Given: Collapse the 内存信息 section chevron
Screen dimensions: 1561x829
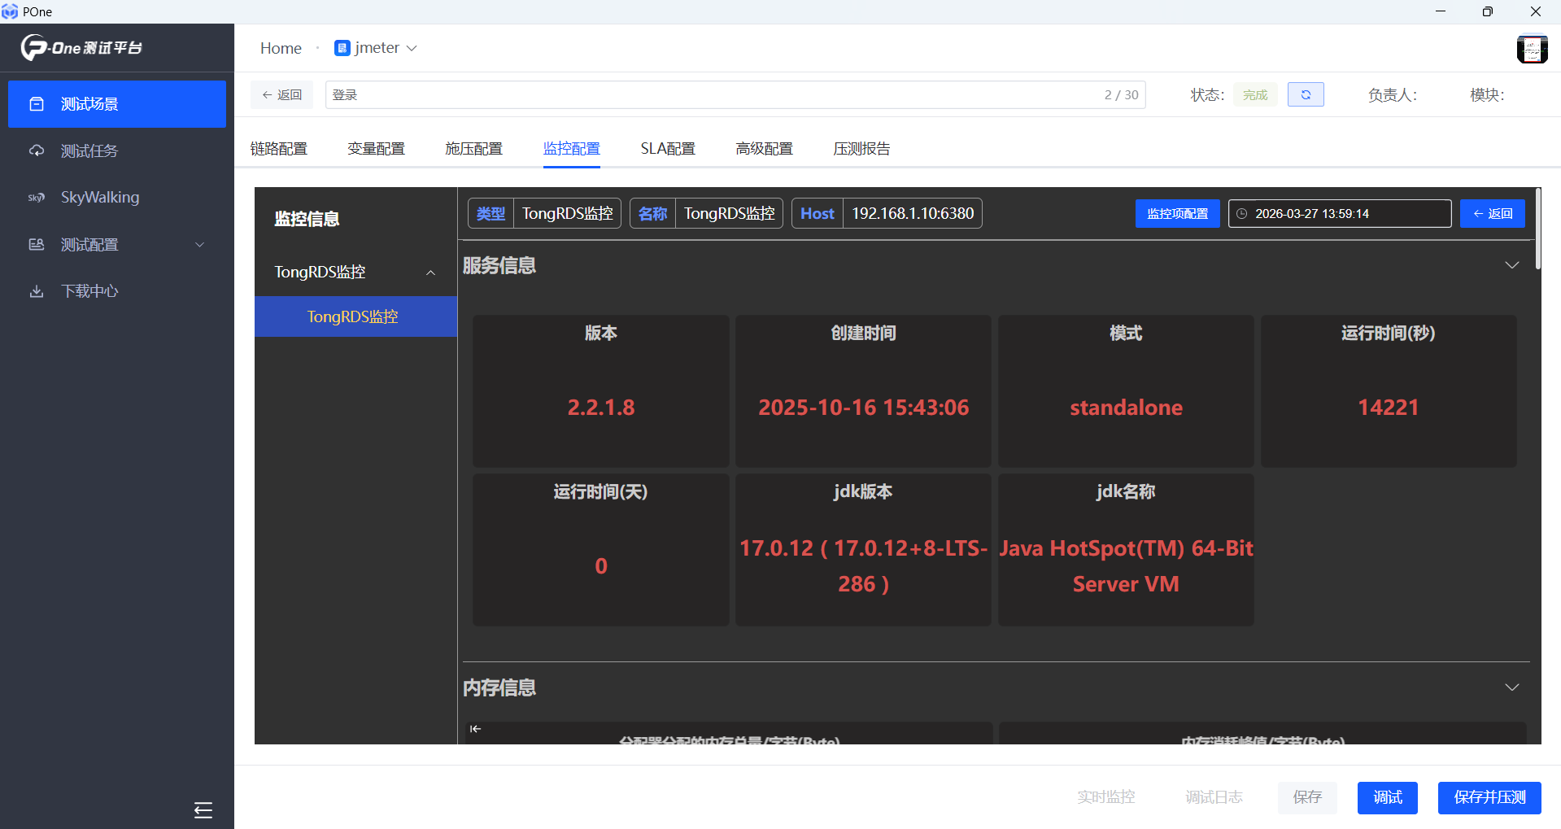Looking at the screenshot, I should point(1511,687).
